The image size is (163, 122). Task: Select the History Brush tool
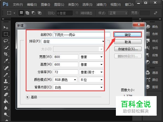coord(6,88)
